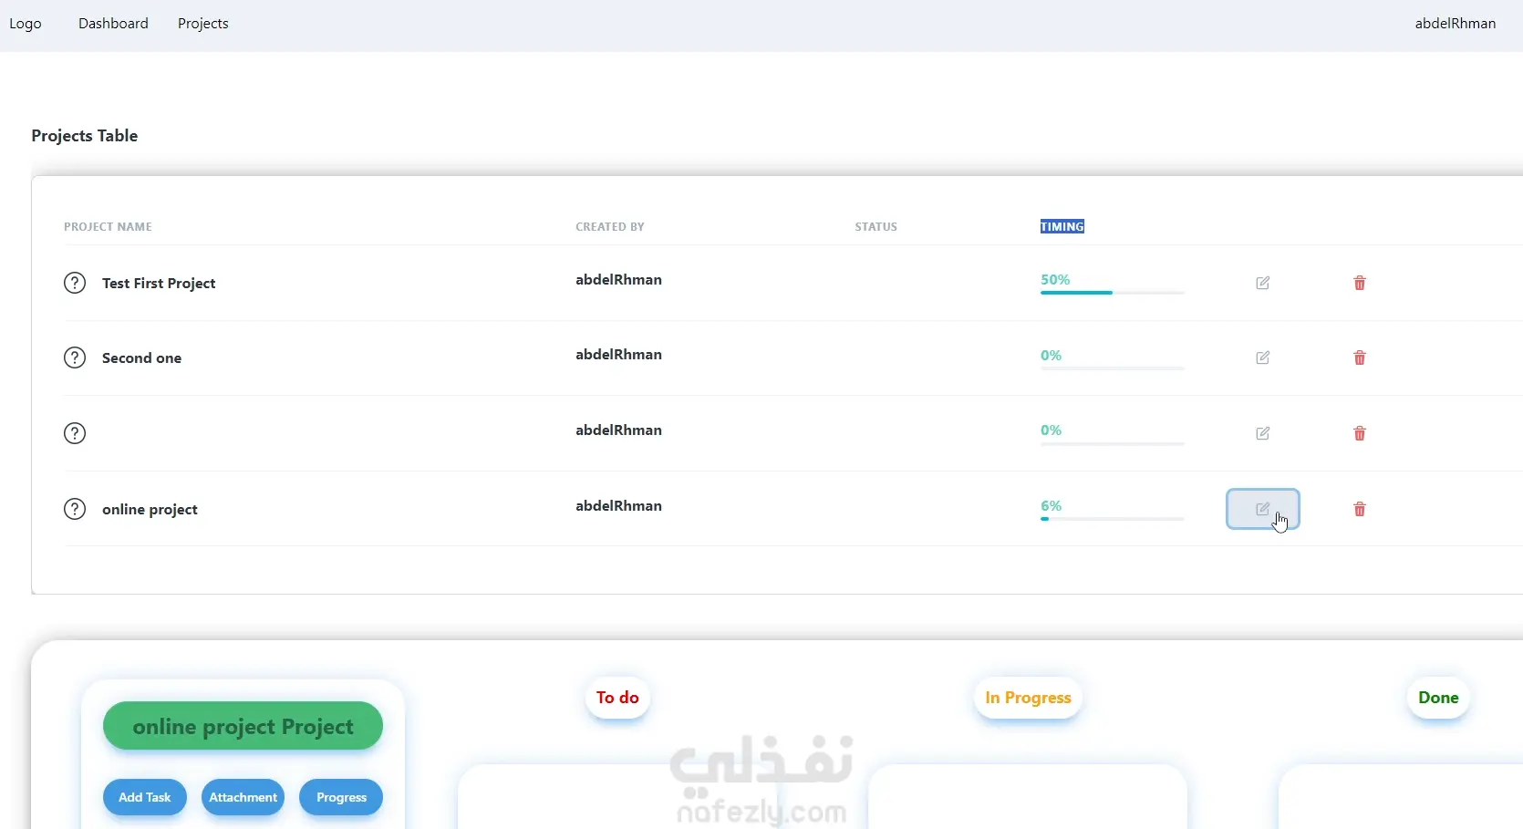The height and width of the screenshot is (829, 1523).
Task: Click the PROJECT NAME column header
Action: coord(108,227)
